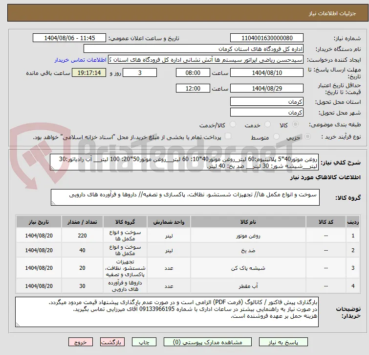Click the ردیف column header
The height and width of the screenshot is (355, 369).
pyautogui.click(x=353, y=222)
